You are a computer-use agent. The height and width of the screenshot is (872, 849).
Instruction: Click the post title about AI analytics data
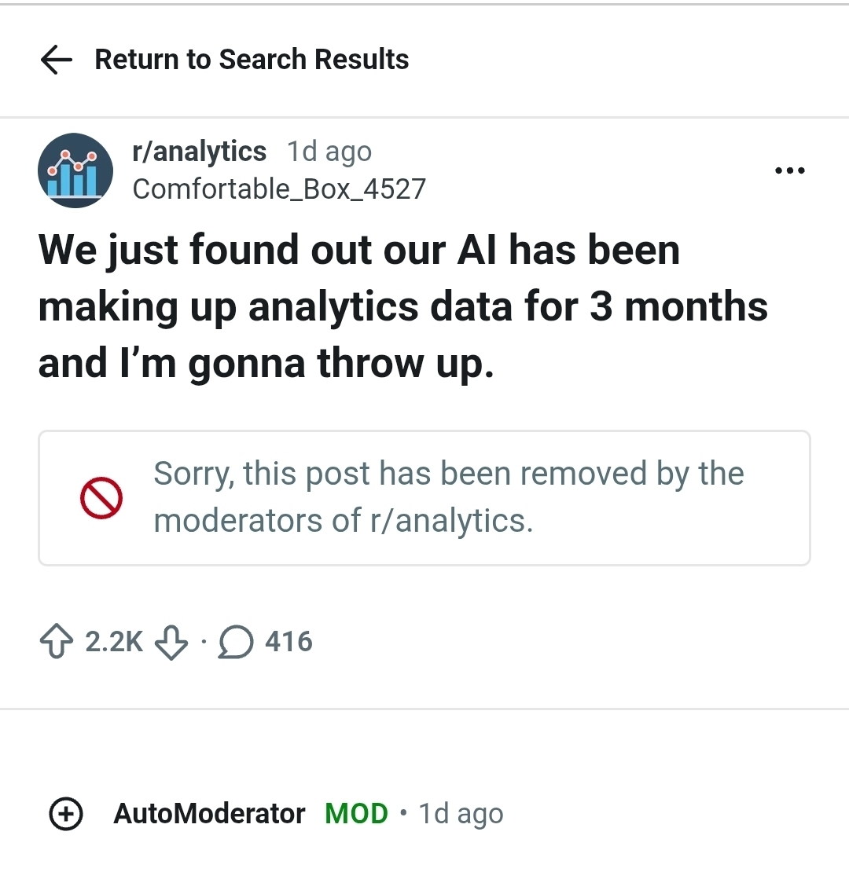click(x=402, y=306)
